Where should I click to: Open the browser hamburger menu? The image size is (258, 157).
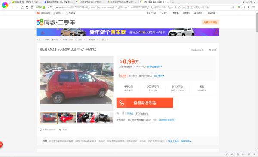point(254,7)
